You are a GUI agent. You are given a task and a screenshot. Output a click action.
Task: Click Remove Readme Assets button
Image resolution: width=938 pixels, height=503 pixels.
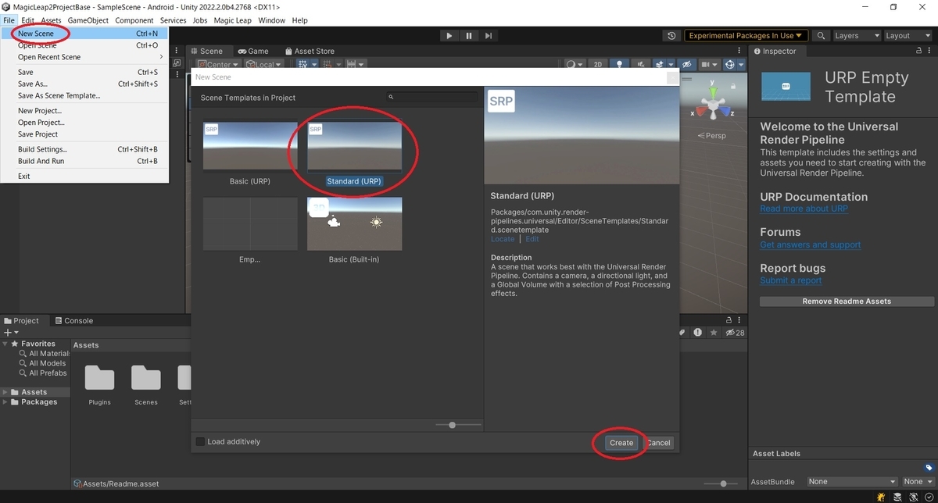(x=847, y=301)
